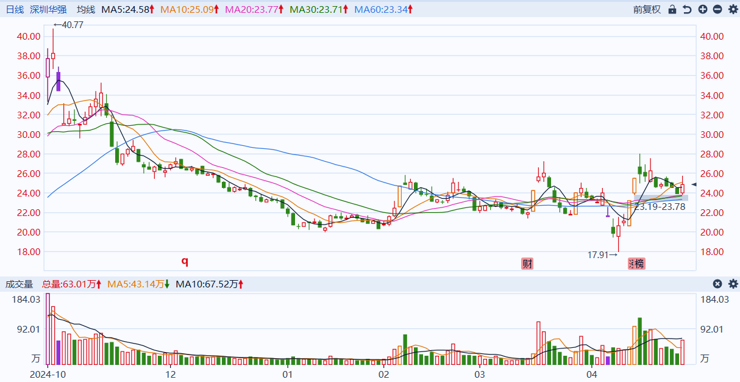Click the 17.91 low price annotation
Viewport: 740px width, 382px height.
pos(603,254)
